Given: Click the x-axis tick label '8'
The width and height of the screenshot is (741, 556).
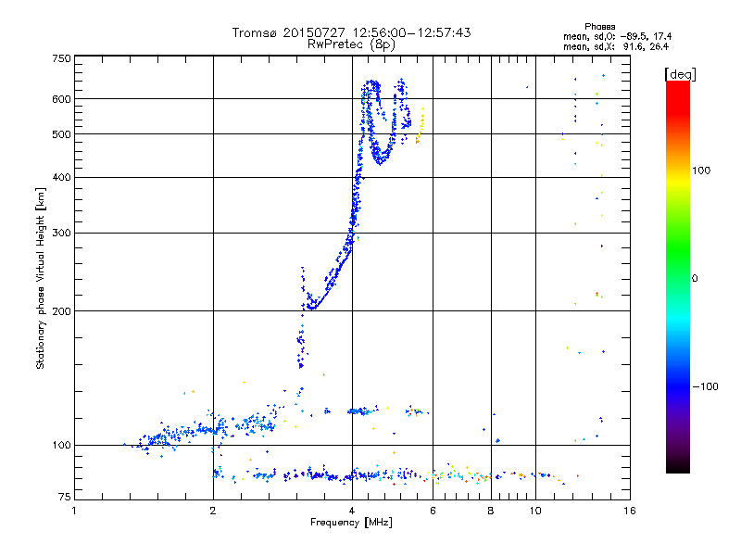Looking at the screenshot, I should coord(491,511).
